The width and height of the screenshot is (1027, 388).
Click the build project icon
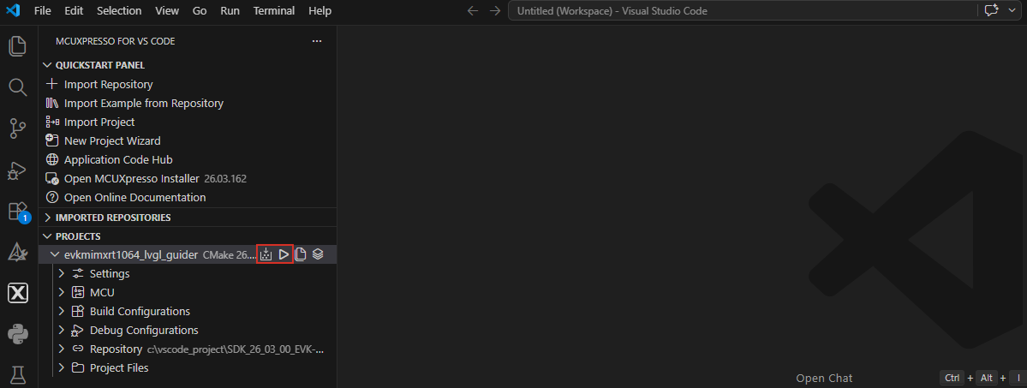click(266, 254)
